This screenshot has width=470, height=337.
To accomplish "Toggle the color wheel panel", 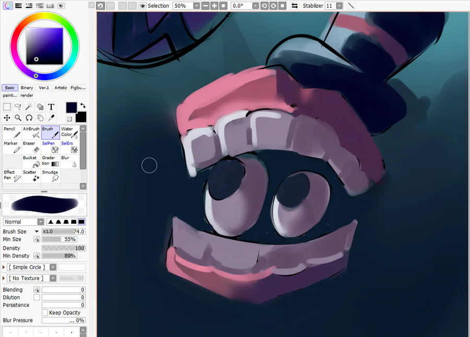I will point(8,6).
